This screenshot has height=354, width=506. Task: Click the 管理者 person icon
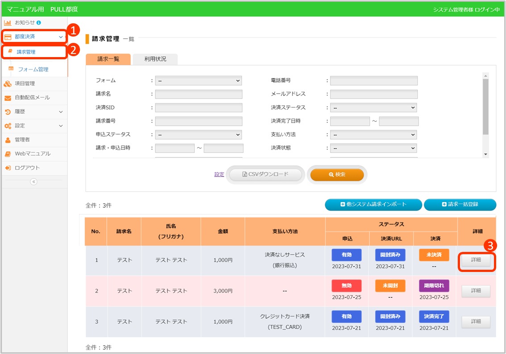tap(8, 140)
